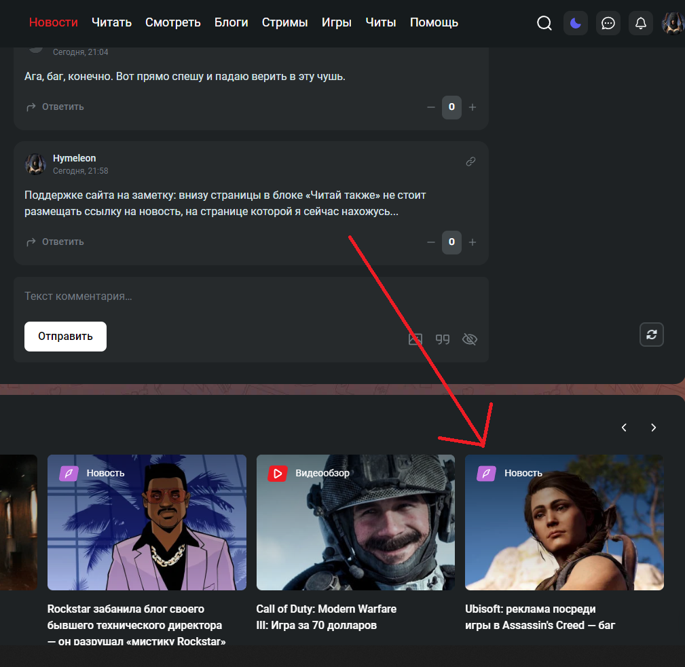Open messages chat bubble icon
The image size is (685, 667).
[608, 22]
